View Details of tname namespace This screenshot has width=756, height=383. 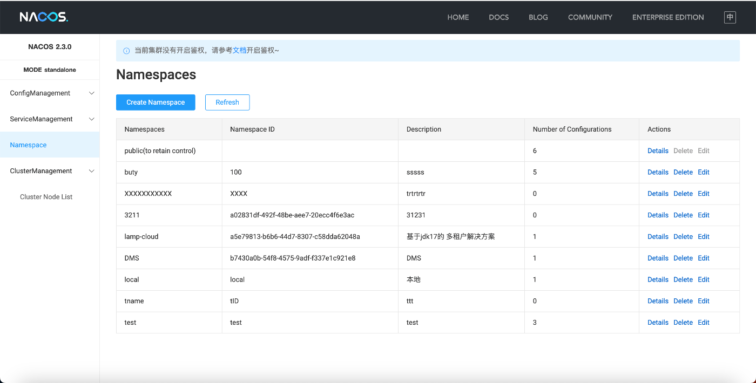(658, 301)
